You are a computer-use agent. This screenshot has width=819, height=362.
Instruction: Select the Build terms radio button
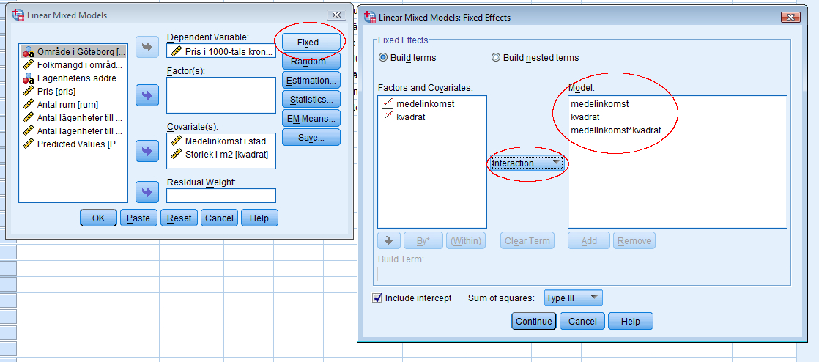pyautogui.click(x=383, y=57)
